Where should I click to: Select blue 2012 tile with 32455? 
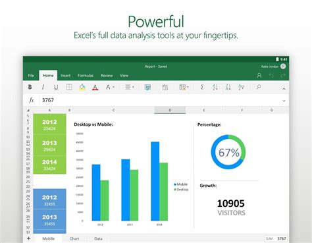pos(49,199)
